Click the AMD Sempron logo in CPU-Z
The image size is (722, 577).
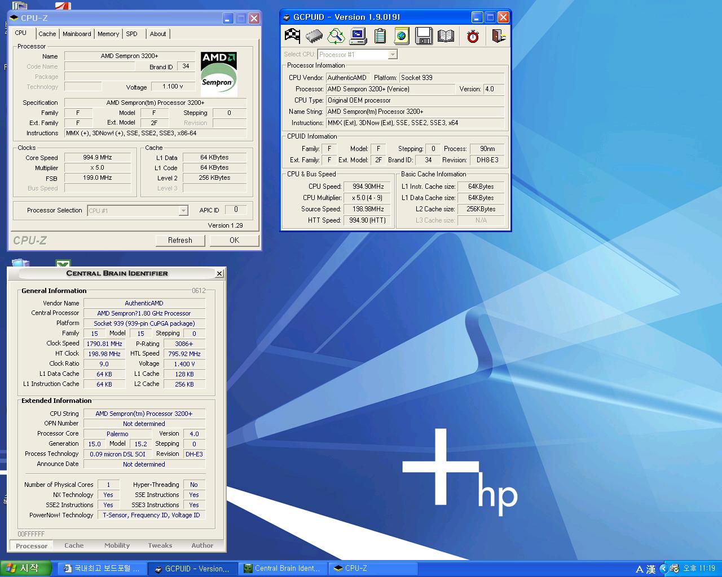point(219,74)
